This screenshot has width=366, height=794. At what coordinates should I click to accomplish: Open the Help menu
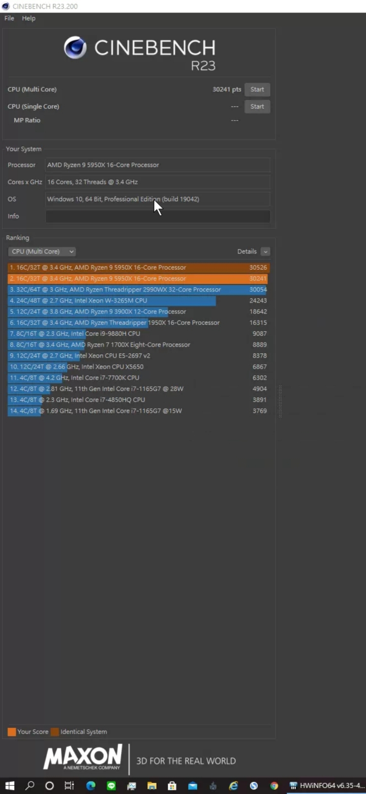tap(28, 18)
